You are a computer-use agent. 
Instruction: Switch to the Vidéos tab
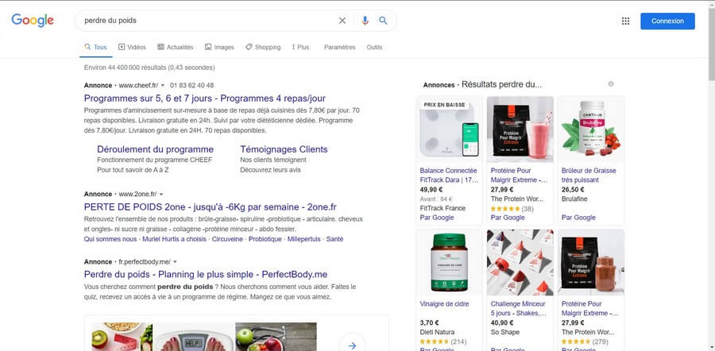tap(132, 47)
